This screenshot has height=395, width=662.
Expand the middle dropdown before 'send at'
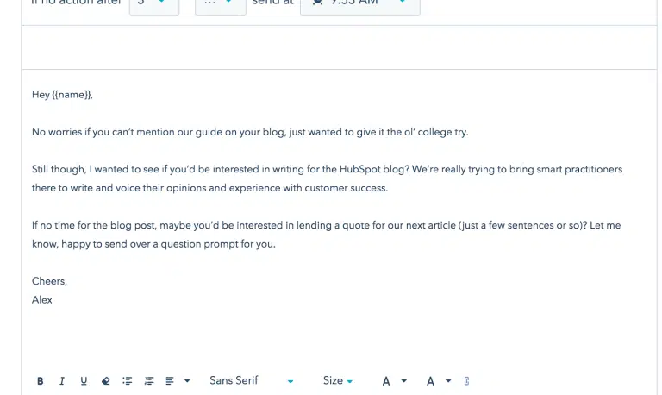click(220, 4)
